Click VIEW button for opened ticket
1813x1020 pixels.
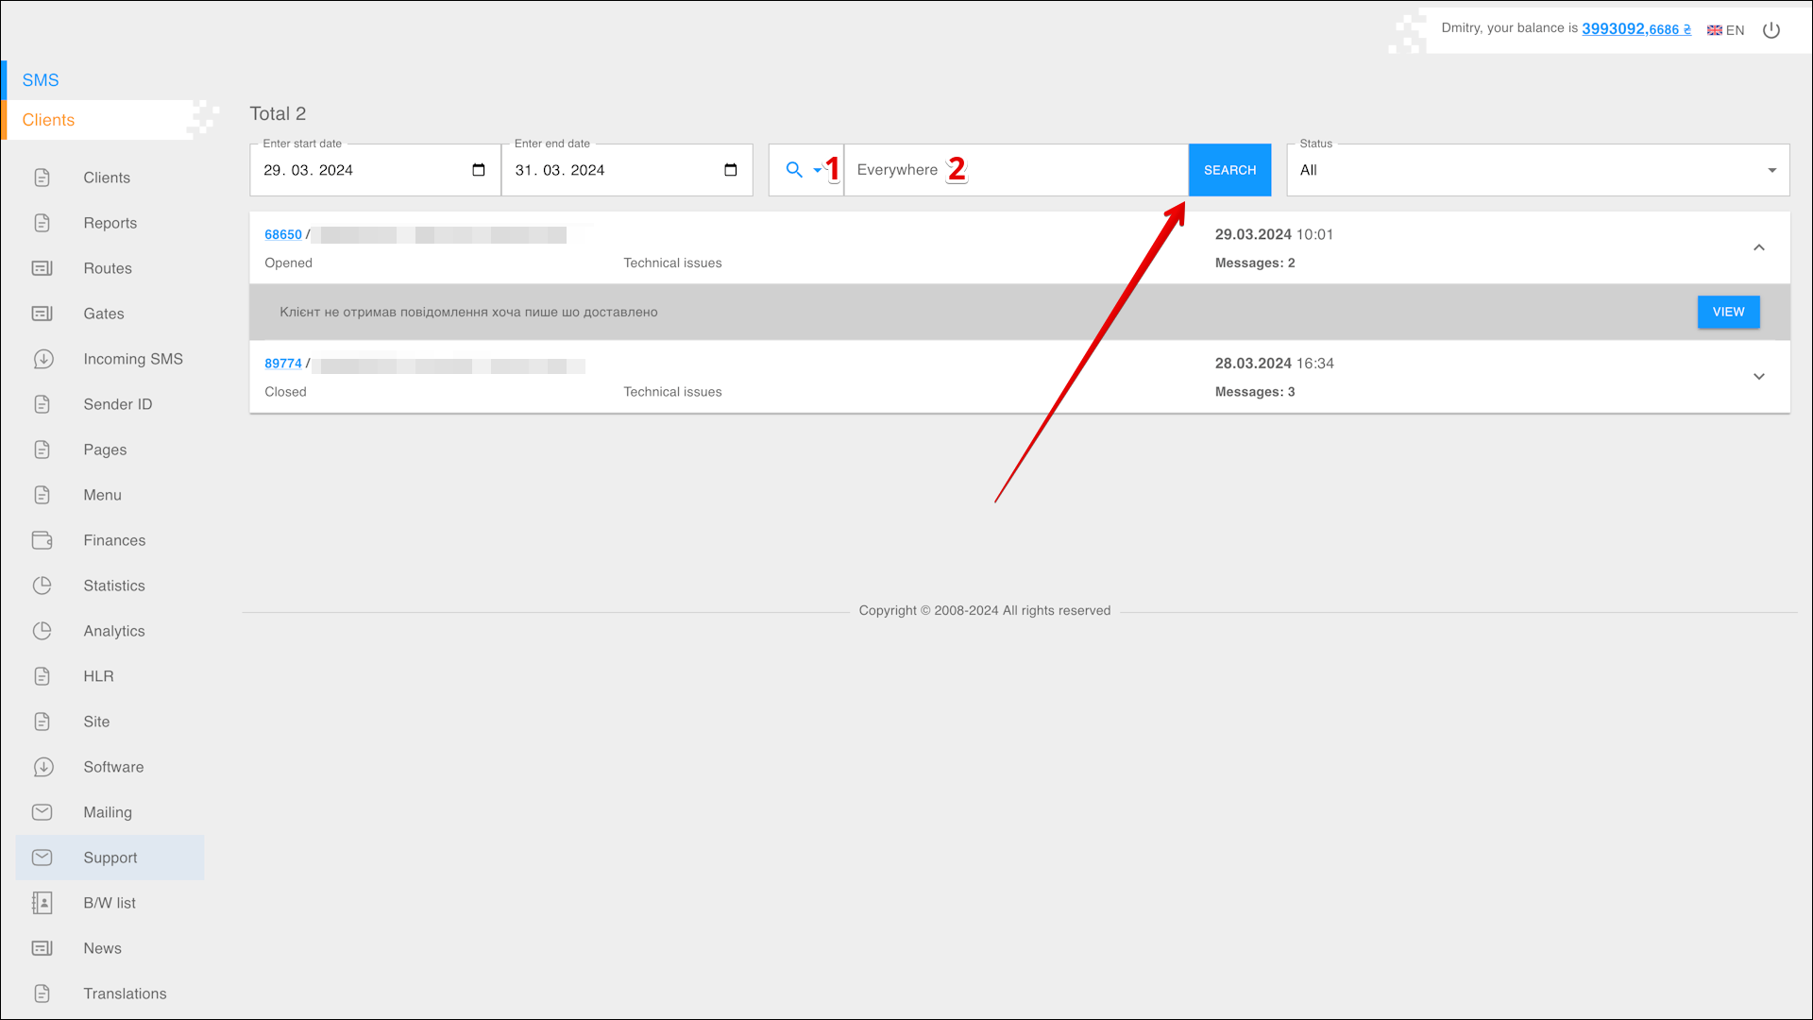point(1728,312)
